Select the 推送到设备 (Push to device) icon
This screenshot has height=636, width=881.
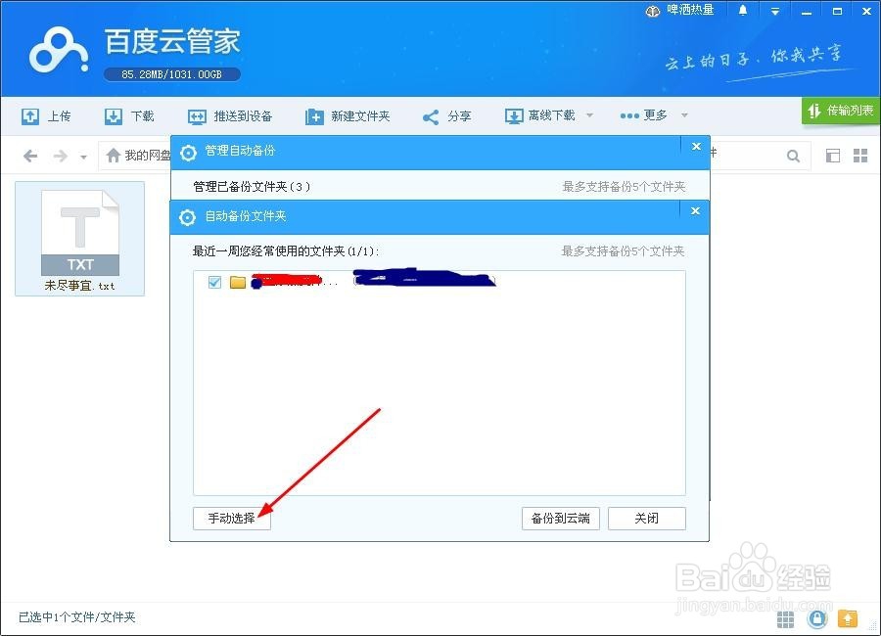[196, 115]
